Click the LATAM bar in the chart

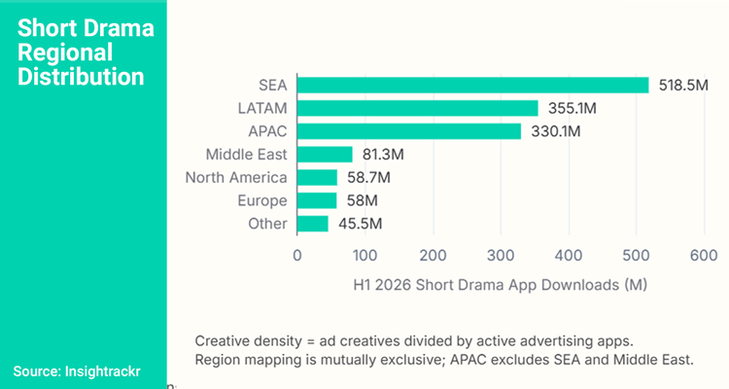[x=418, y=108]
